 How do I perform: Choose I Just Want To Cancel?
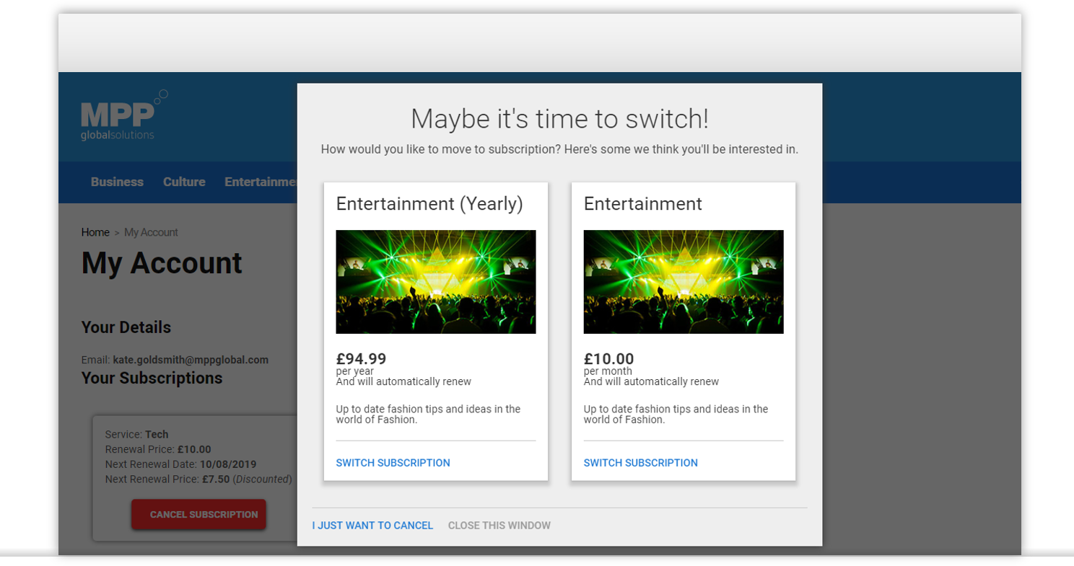372,526
